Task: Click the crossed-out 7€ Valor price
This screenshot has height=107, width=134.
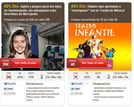Action: [76, 77]
